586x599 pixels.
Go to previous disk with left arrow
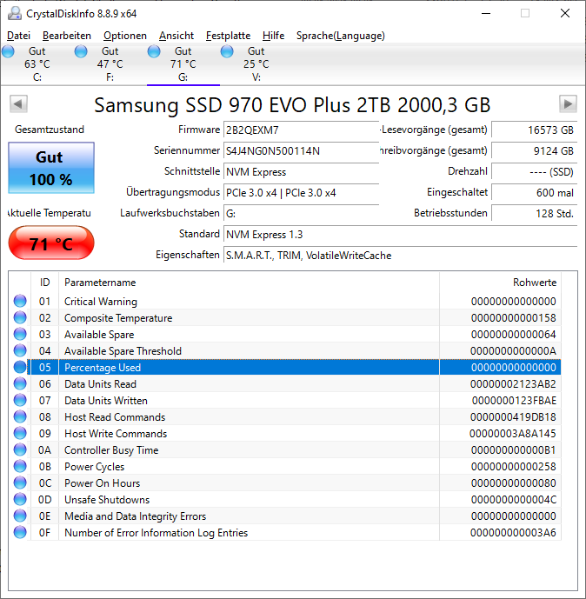[x=18, y=104]
